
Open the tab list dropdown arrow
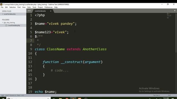[x=175, y=11]
